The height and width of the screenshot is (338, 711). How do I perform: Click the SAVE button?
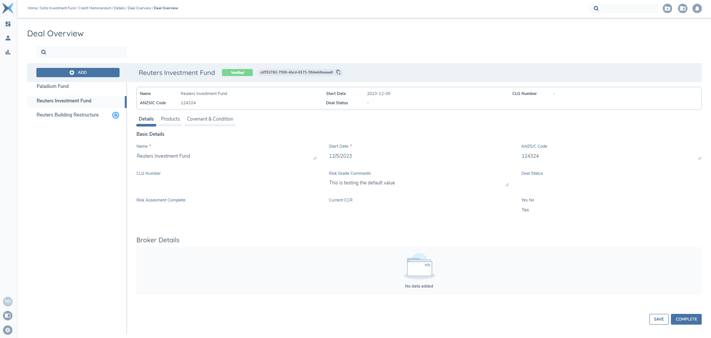659,319
